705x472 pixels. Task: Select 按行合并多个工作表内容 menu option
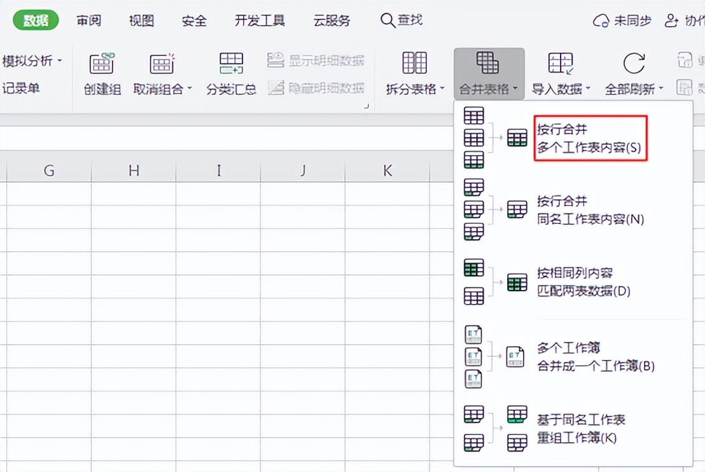(587, 138)
